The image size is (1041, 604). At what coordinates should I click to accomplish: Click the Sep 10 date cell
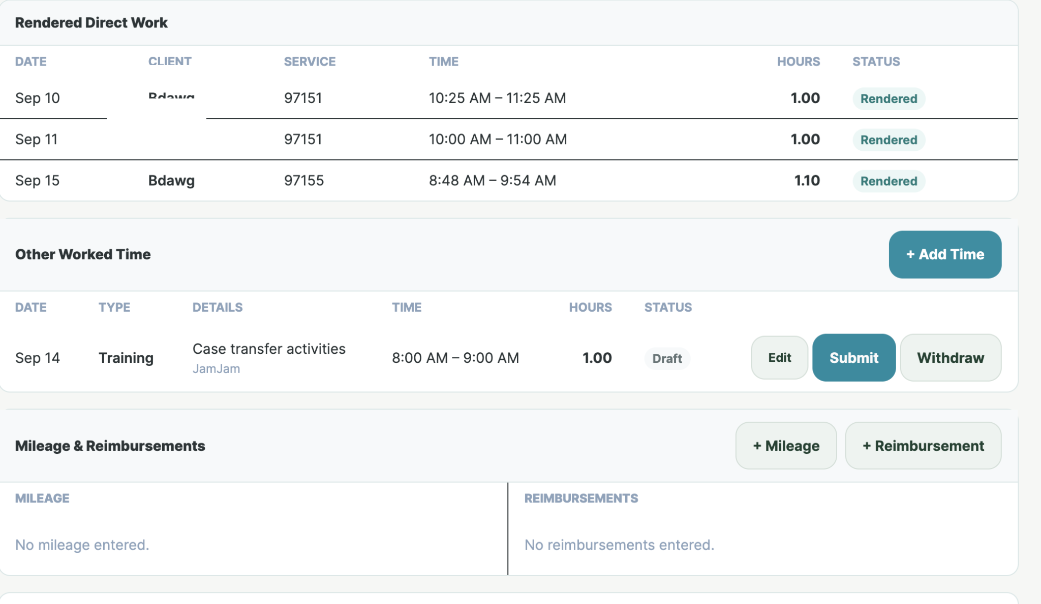click(38, 98)
